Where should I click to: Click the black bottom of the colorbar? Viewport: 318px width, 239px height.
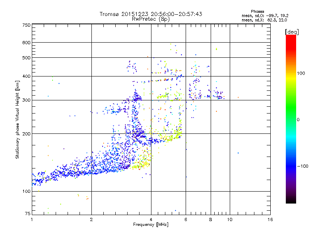click(291, 200)
